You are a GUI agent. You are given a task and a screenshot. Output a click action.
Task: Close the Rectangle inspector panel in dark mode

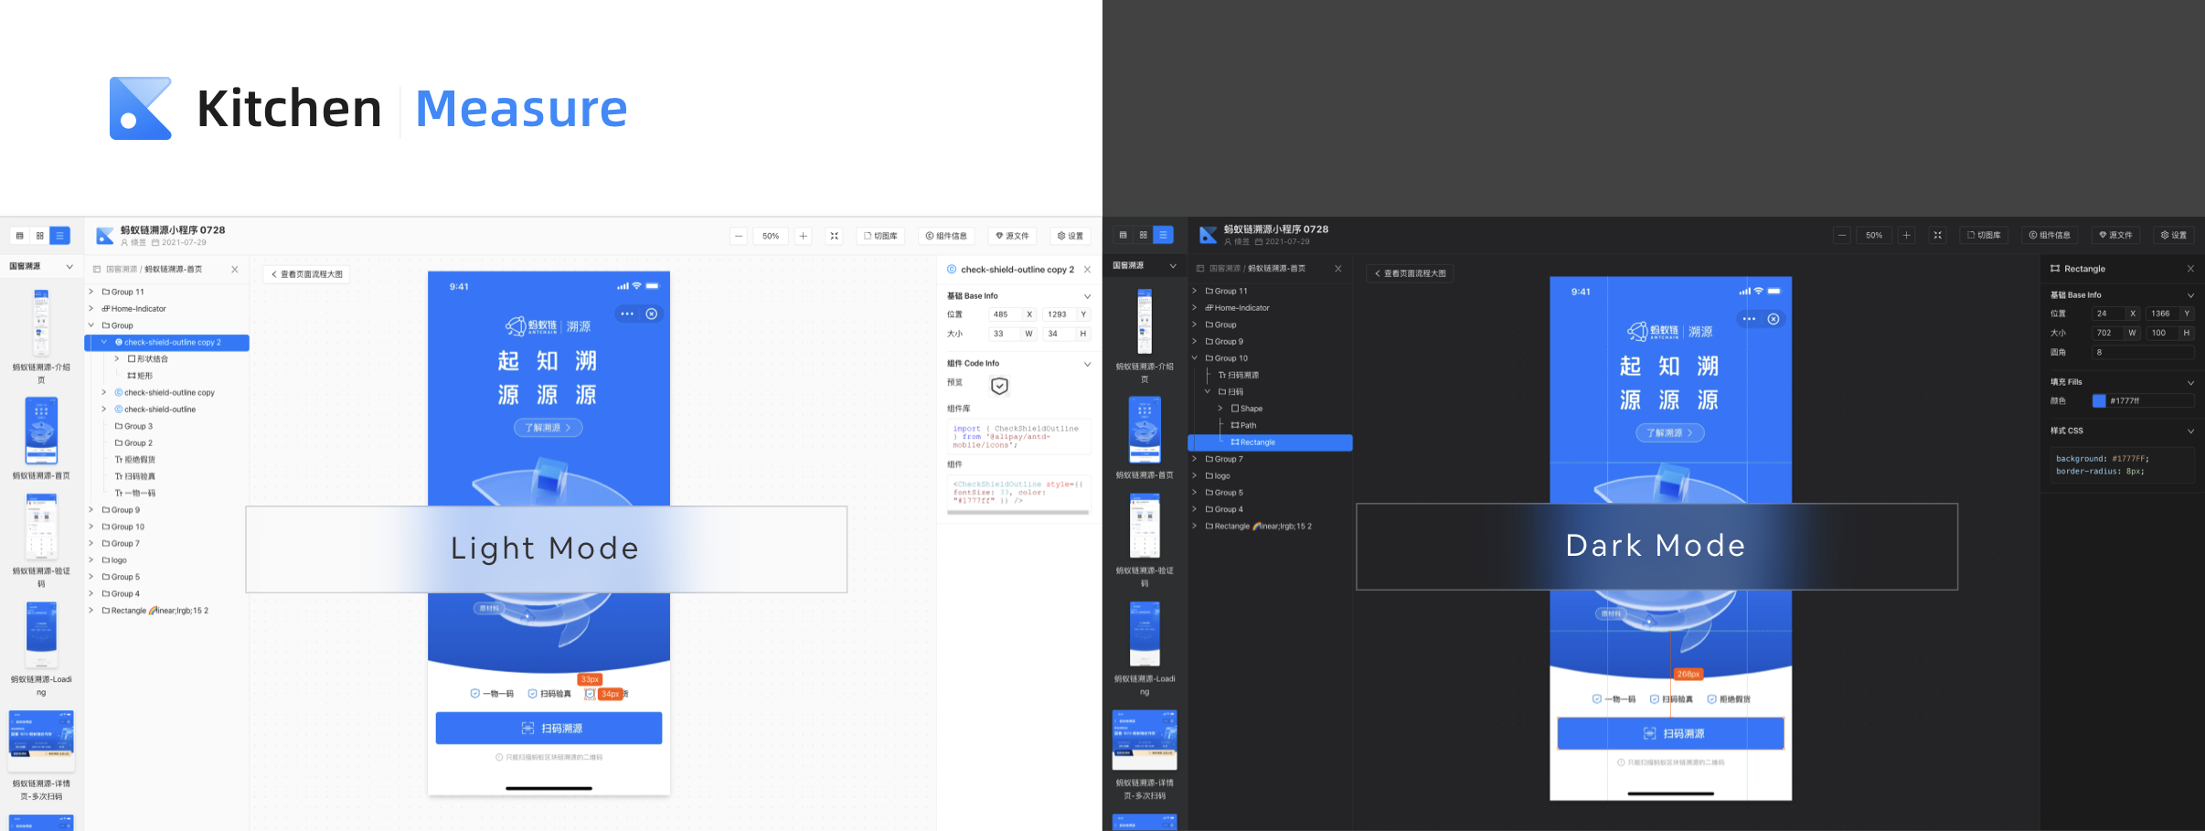point(2190,269)
